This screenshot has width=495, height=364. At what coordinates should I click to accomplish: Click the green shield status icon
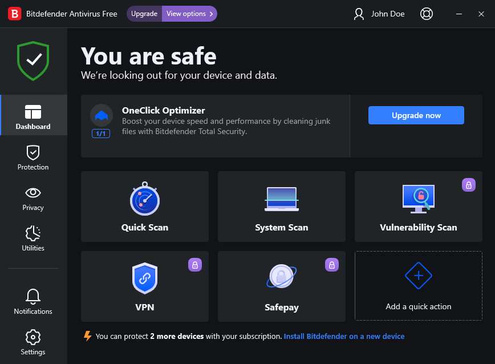click(33, 60)
